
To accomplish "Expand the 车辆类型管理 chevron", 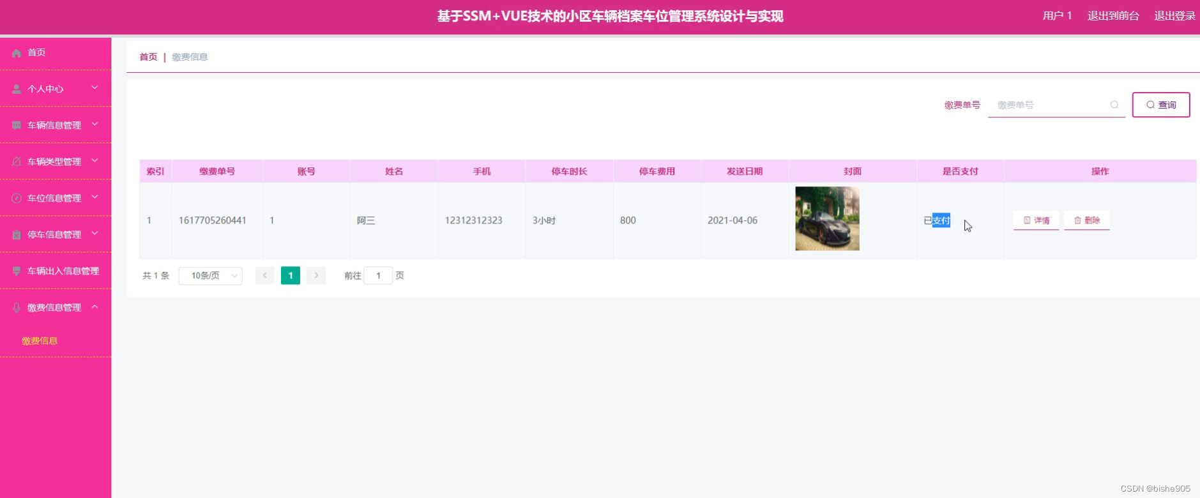I will click(95, 160).
